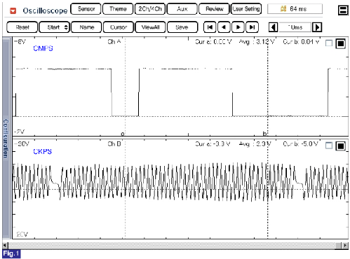Click the horizontal scrollbar left arrow
The height and width of the screenshot is (259, 350).
5,245
